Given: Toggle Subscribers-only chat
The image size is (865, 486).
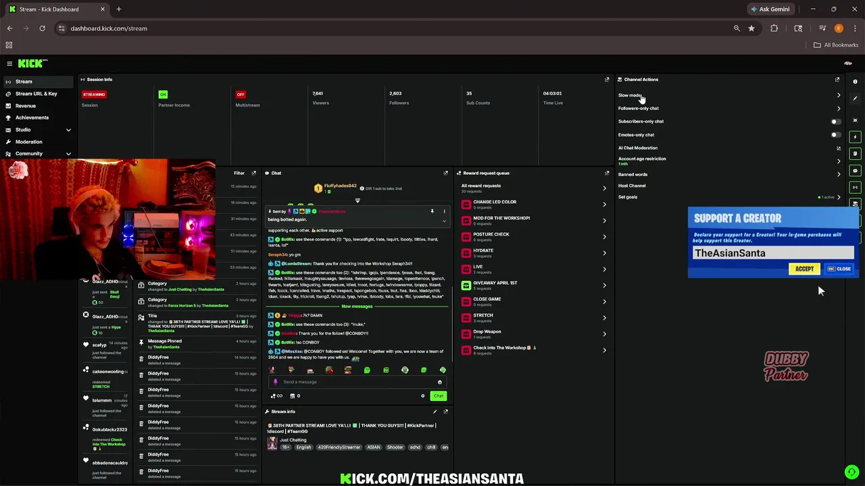Looking at the screenshot, I should pos(836,122).
